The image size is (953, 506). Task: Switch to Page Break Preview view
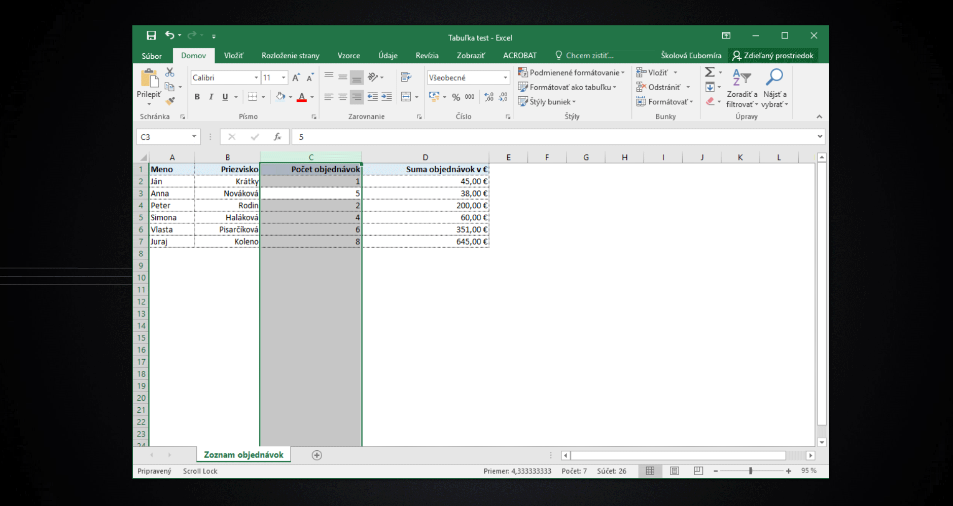point(698,471)
